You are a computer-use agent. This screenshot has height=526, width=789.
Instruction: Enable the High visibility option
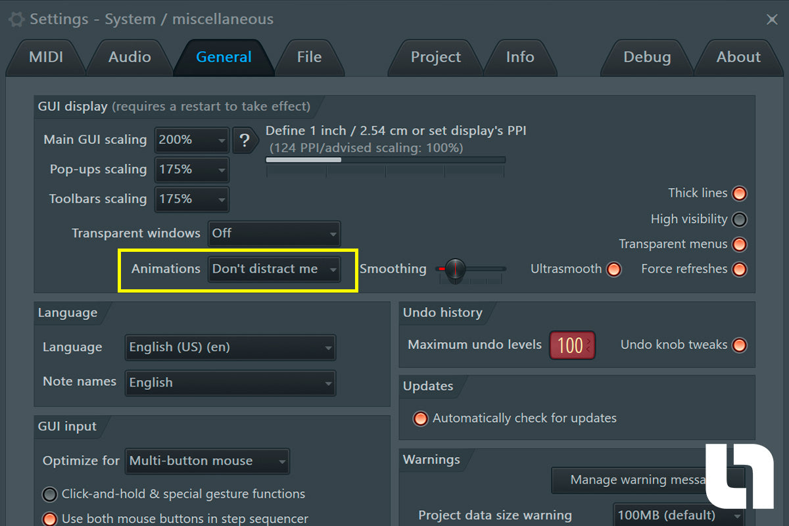click(x=739, y=220)
